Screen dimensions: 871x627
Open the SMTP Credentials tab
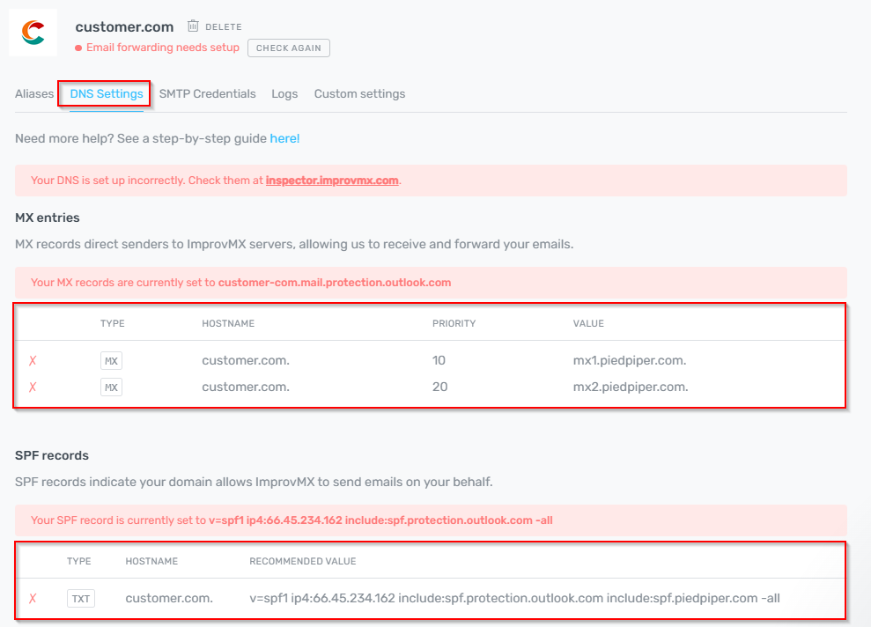(x=207, y=93)
